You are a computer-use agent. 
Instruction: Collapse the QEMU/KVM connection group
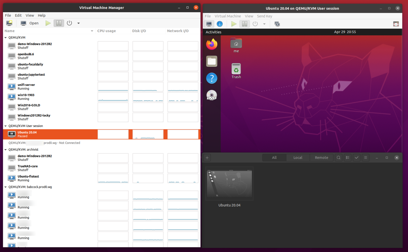(x=5, y=37)
